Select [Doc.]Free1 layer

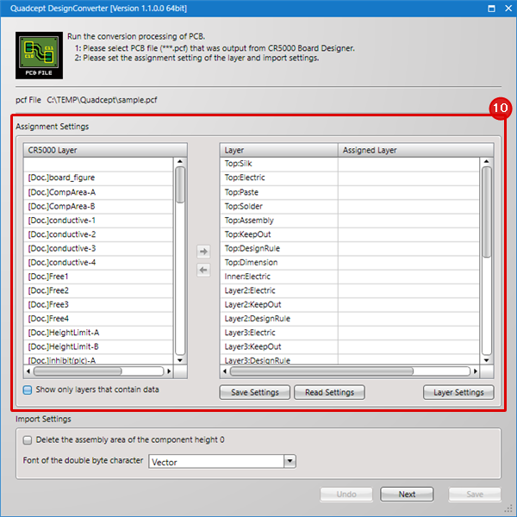pos(98,277)
